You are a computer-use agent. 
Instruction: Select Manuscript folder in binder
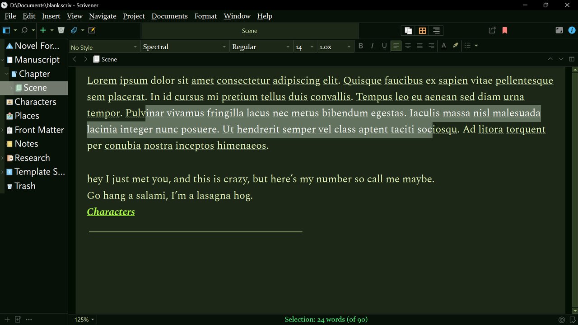34,60
